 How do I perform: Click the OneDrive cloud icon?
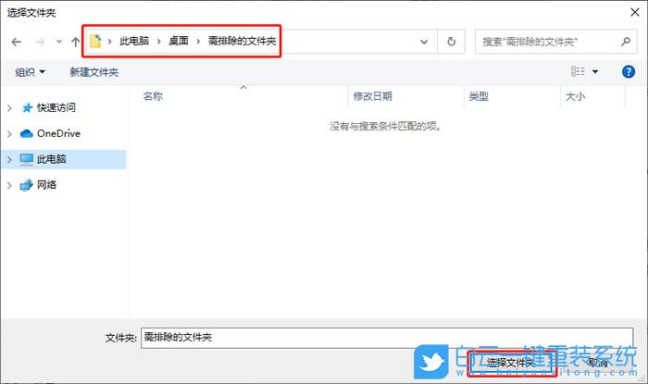click(x=27, y=133)
